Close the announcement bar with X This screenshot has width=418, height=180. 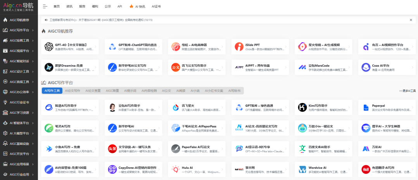pyautogui.click(x=411, y=20)
